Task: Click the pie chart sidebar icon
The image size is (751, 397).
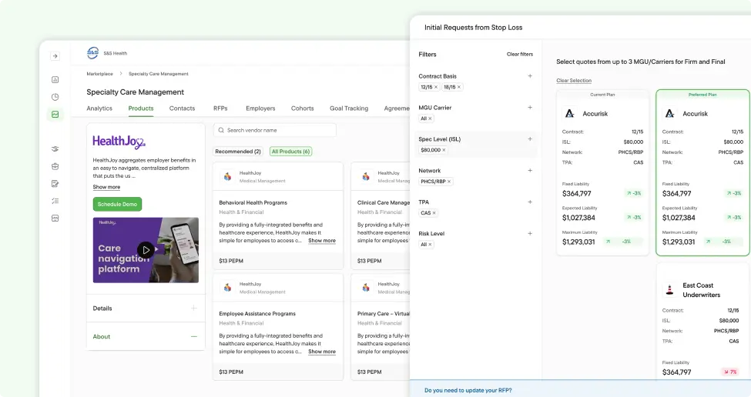Action: click(x=55, y=97)
